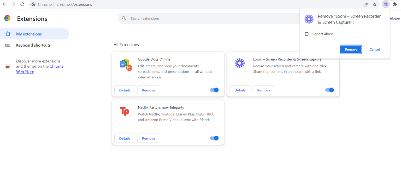401x173 pixels.
Task: Open the My extensions sidebar tab
Action: pyautogui.click(x=29, y=34)
